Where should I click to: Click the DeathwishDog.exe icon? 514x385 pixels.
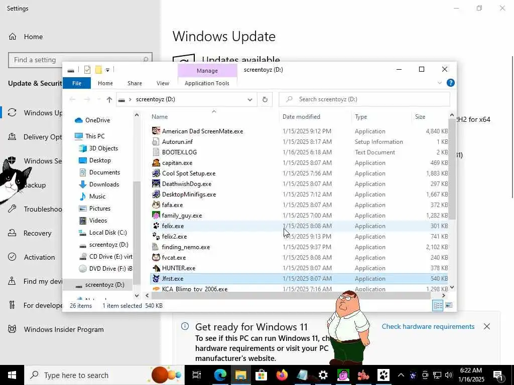(x=156, y=183)
